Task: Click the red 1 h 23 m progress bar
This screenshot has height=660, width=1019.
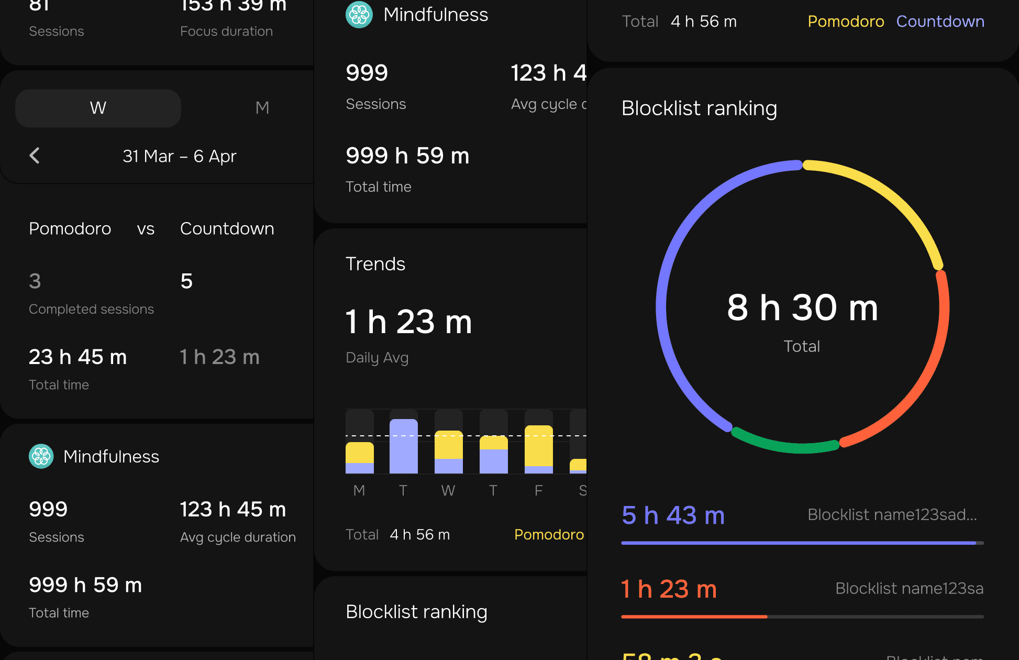Action: 694,617
